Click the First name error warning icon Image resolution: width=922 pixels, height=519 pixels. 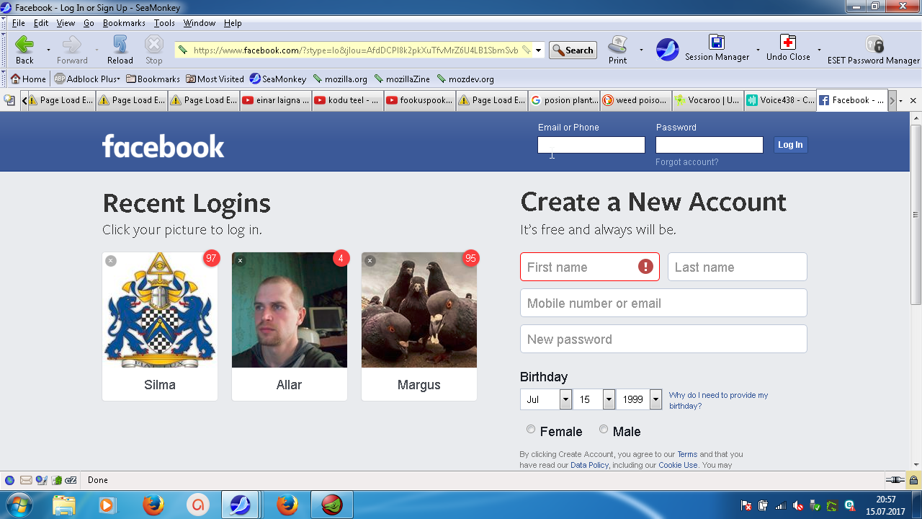[x=645, y=267]
